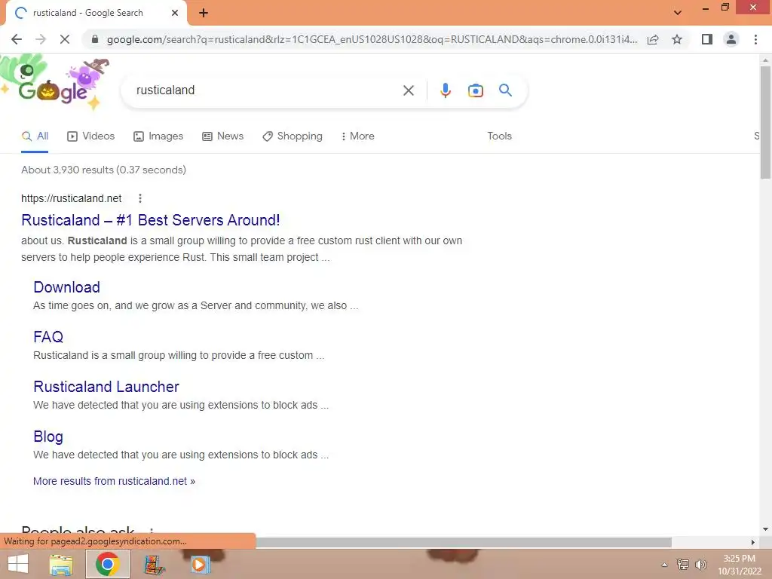Submit search with magnifying glass
Image resolution: width=772 pixels, height=579 pixels.
tap(505, 90)
